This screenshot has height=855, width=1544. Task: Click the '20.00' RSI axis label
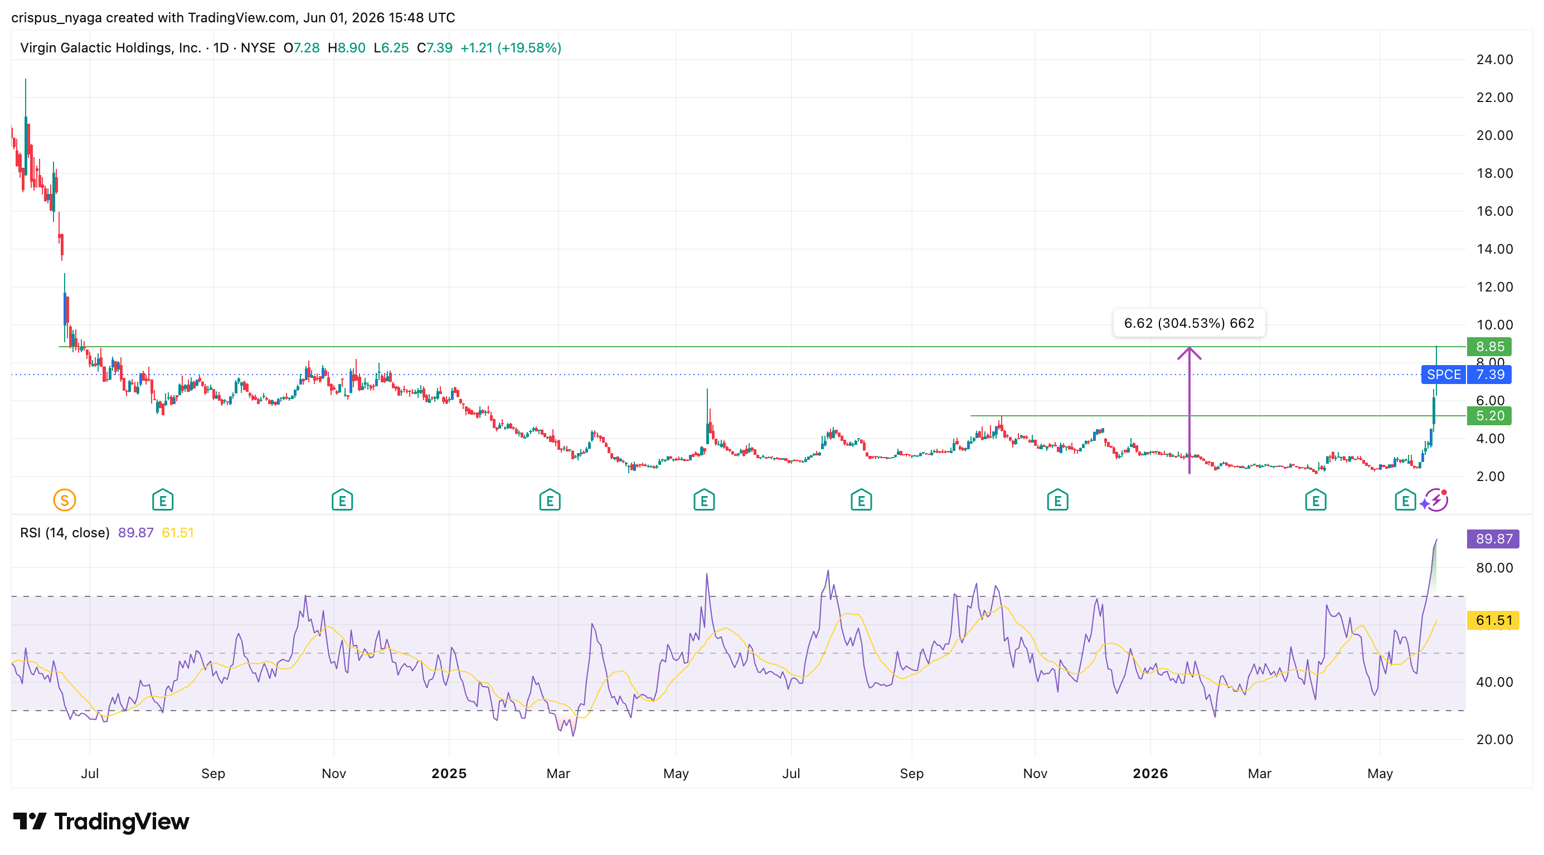coord(1494,740)
